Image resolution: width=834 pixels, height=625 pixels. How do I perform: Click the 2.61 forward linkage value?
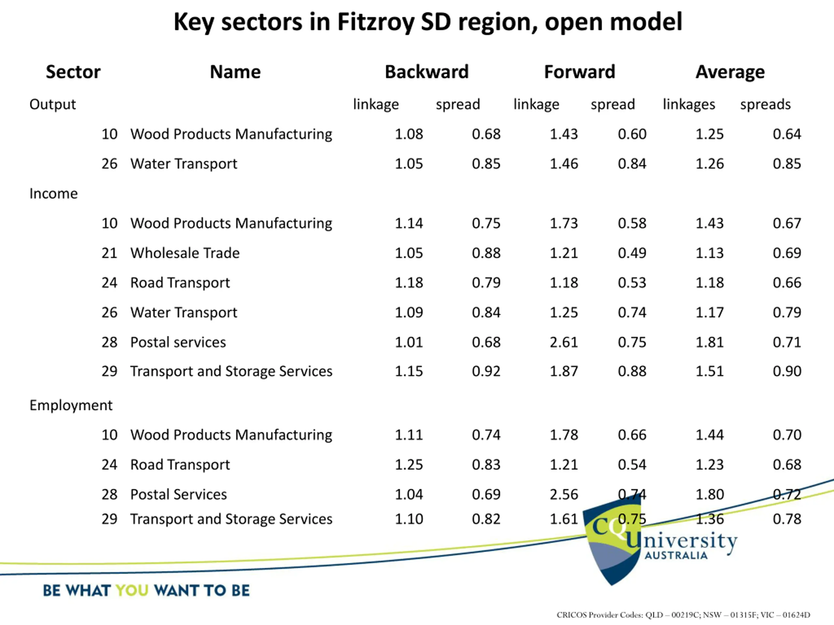click(564, 342)
